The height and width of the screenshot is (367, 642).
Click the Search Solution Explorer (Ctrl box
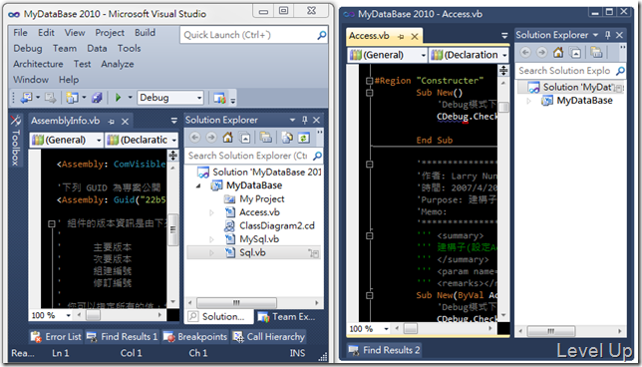coord(254,156)
